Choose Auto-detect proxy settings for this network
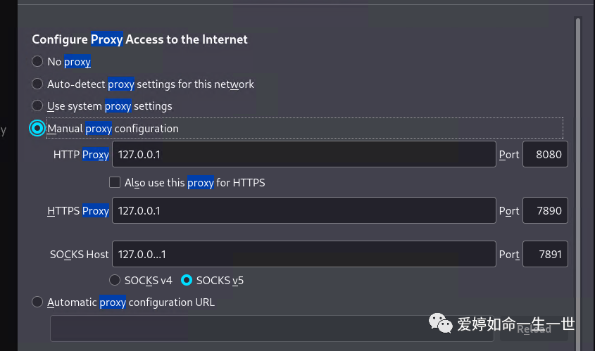Image resolution: width=595 pixels, height=351 pixels. point(37,84)
